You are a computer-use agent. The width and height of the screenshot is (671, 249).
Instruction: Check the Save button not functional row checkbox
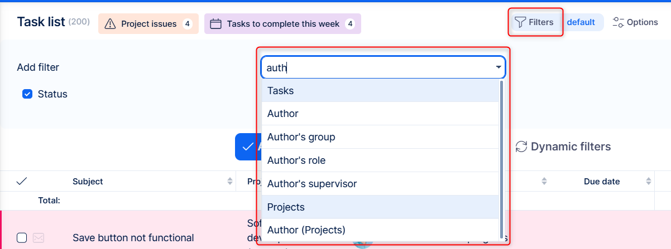[22, 238]
